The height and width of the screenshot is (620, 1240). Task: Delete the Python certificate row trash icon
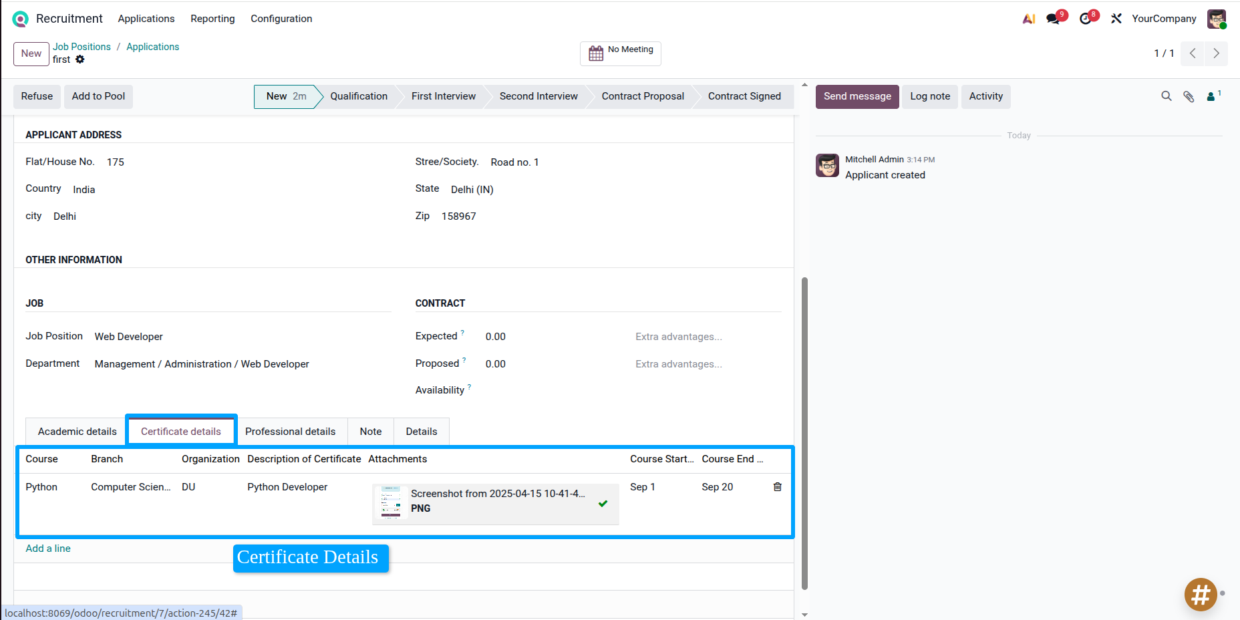778,487
